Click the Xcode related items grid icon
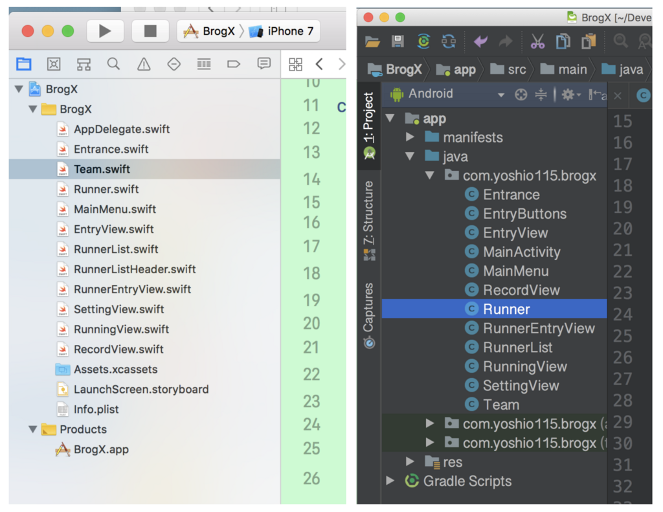Viewport: 663px width, 512px height. click(295, 65)
